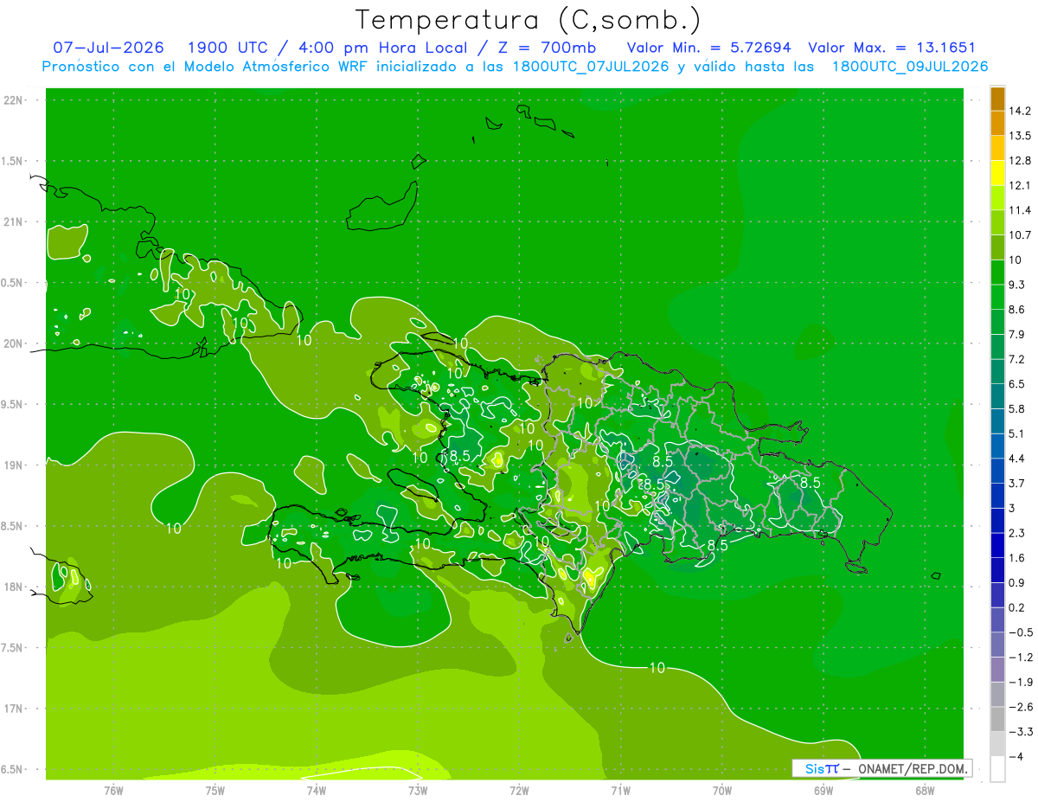Click the '10' contour label south of 71W coast
The image size is (1038, 802).
point(657,668)
